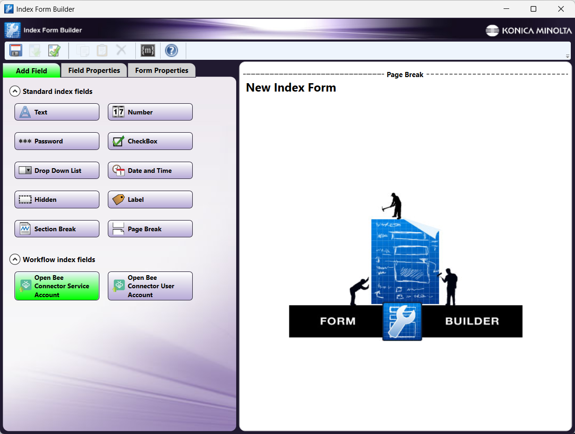The height and width of the screenshot is (434, 575).
Task: Select the New Index Form title in the canvas
Action: tap(291, 87)
